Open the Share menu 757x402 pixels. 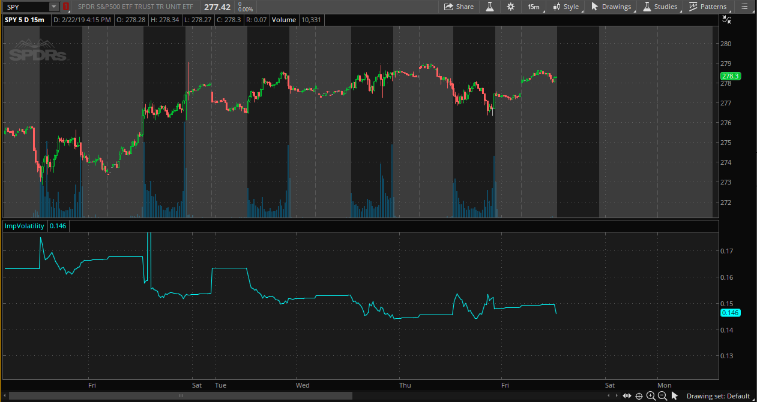click(459, 7)
